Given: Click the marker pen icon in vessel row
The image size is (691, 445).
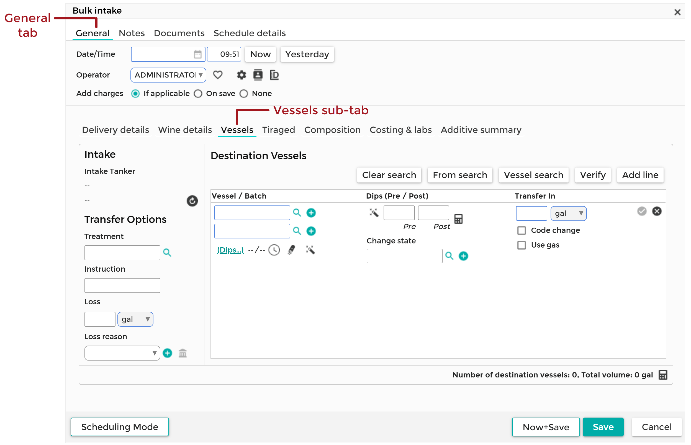Looking at the screenshot, I should pos(291,250).
